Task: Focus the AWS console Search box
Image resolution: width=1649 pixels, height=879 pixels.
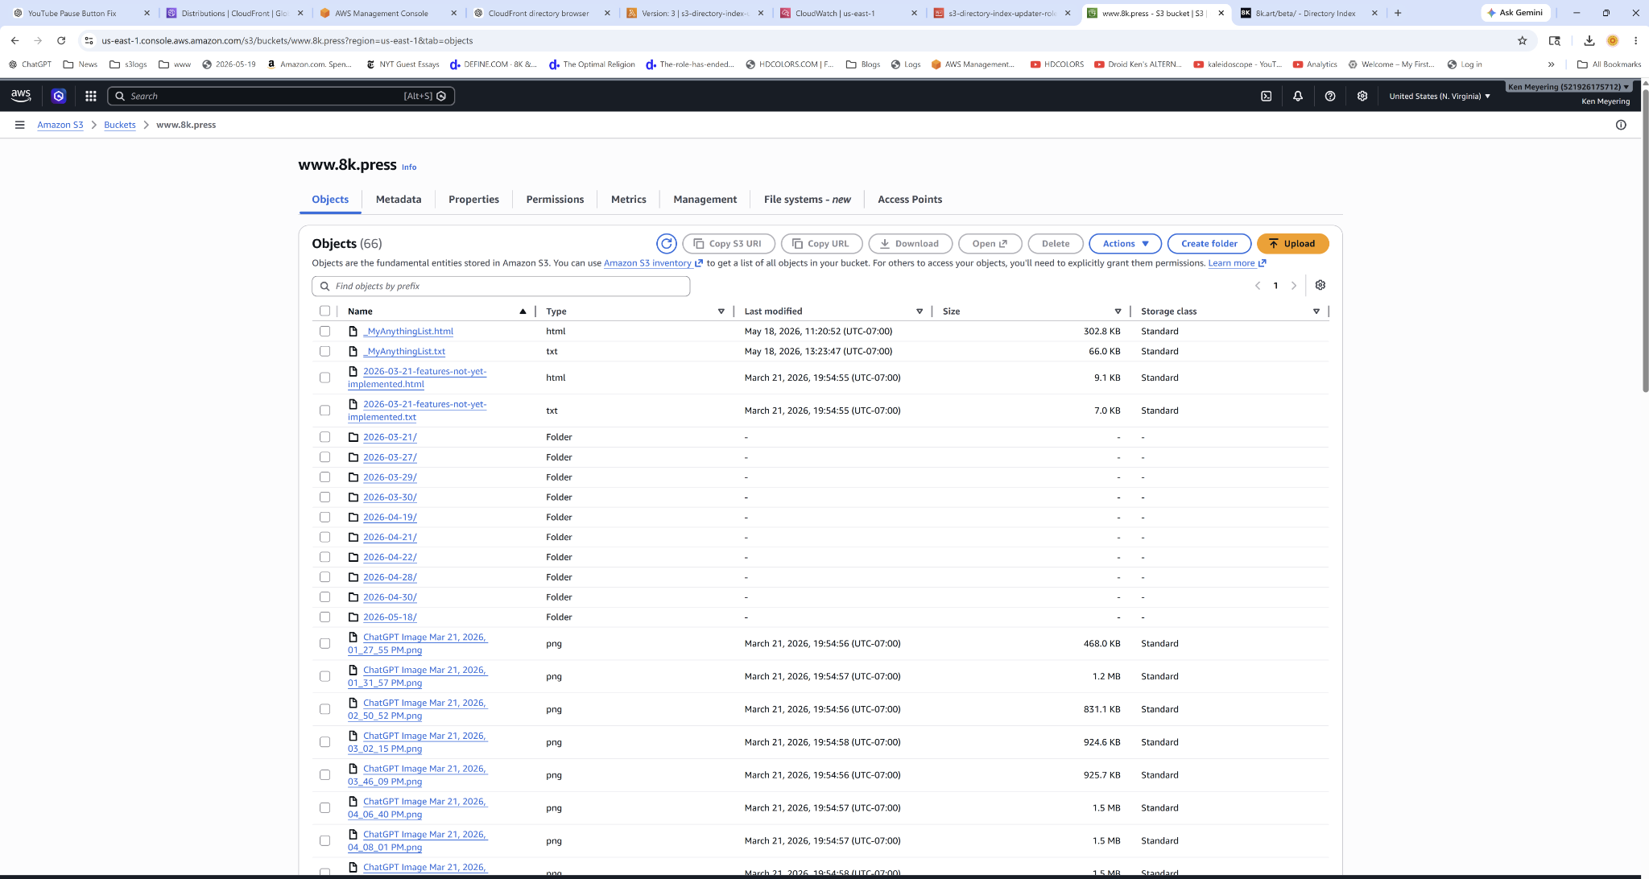Action: (281, 96)
